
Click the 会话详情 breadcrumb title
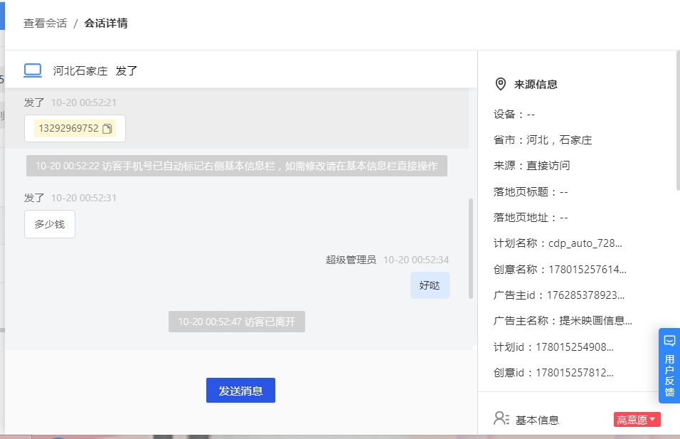106,23
